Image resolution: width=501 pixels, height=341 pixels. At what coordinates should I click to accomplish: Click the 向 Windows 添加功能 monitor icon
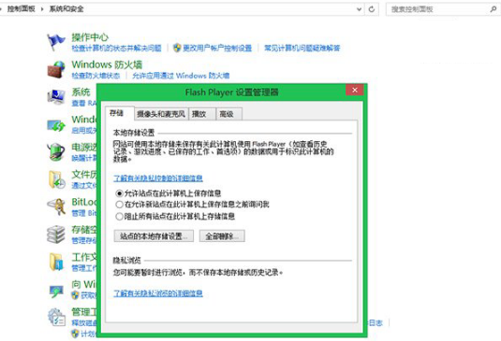[x=56, y=291]
